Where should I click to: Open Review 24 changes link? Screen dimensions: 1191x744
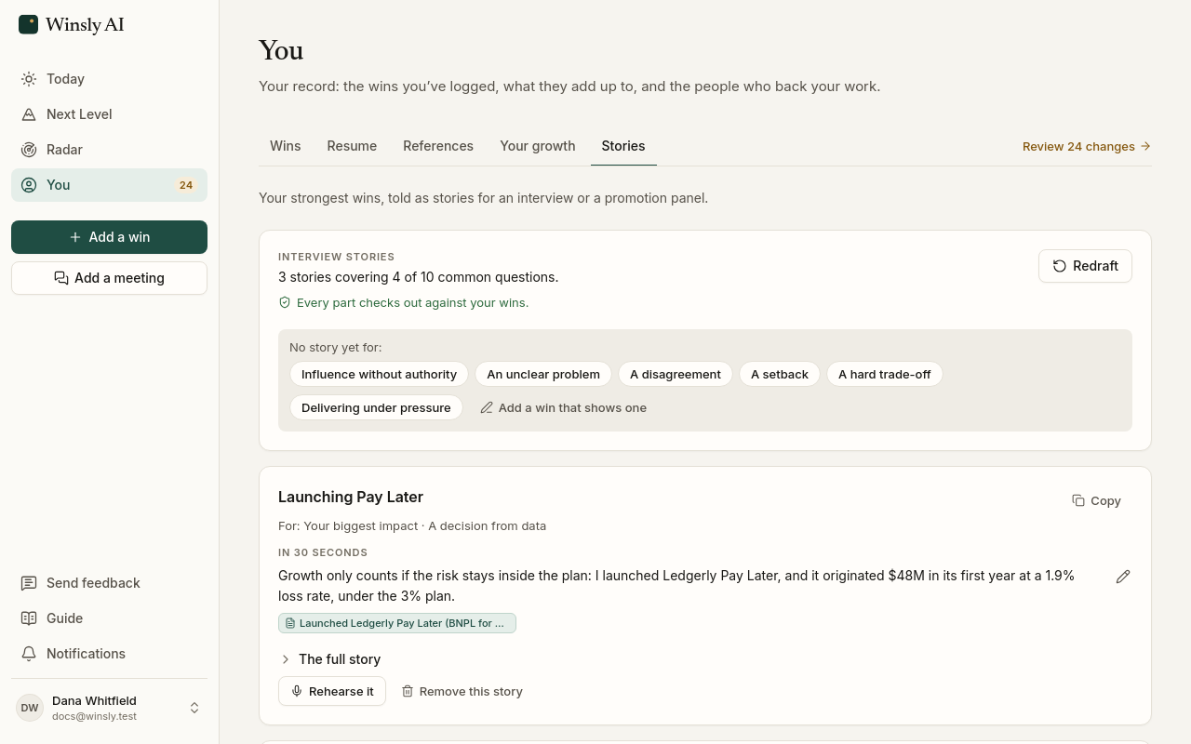[x=1087, y=146]
